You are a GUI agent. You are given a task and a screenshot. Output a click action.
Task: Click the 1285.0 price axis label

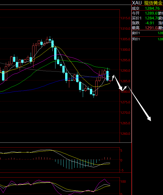point(125,81)
